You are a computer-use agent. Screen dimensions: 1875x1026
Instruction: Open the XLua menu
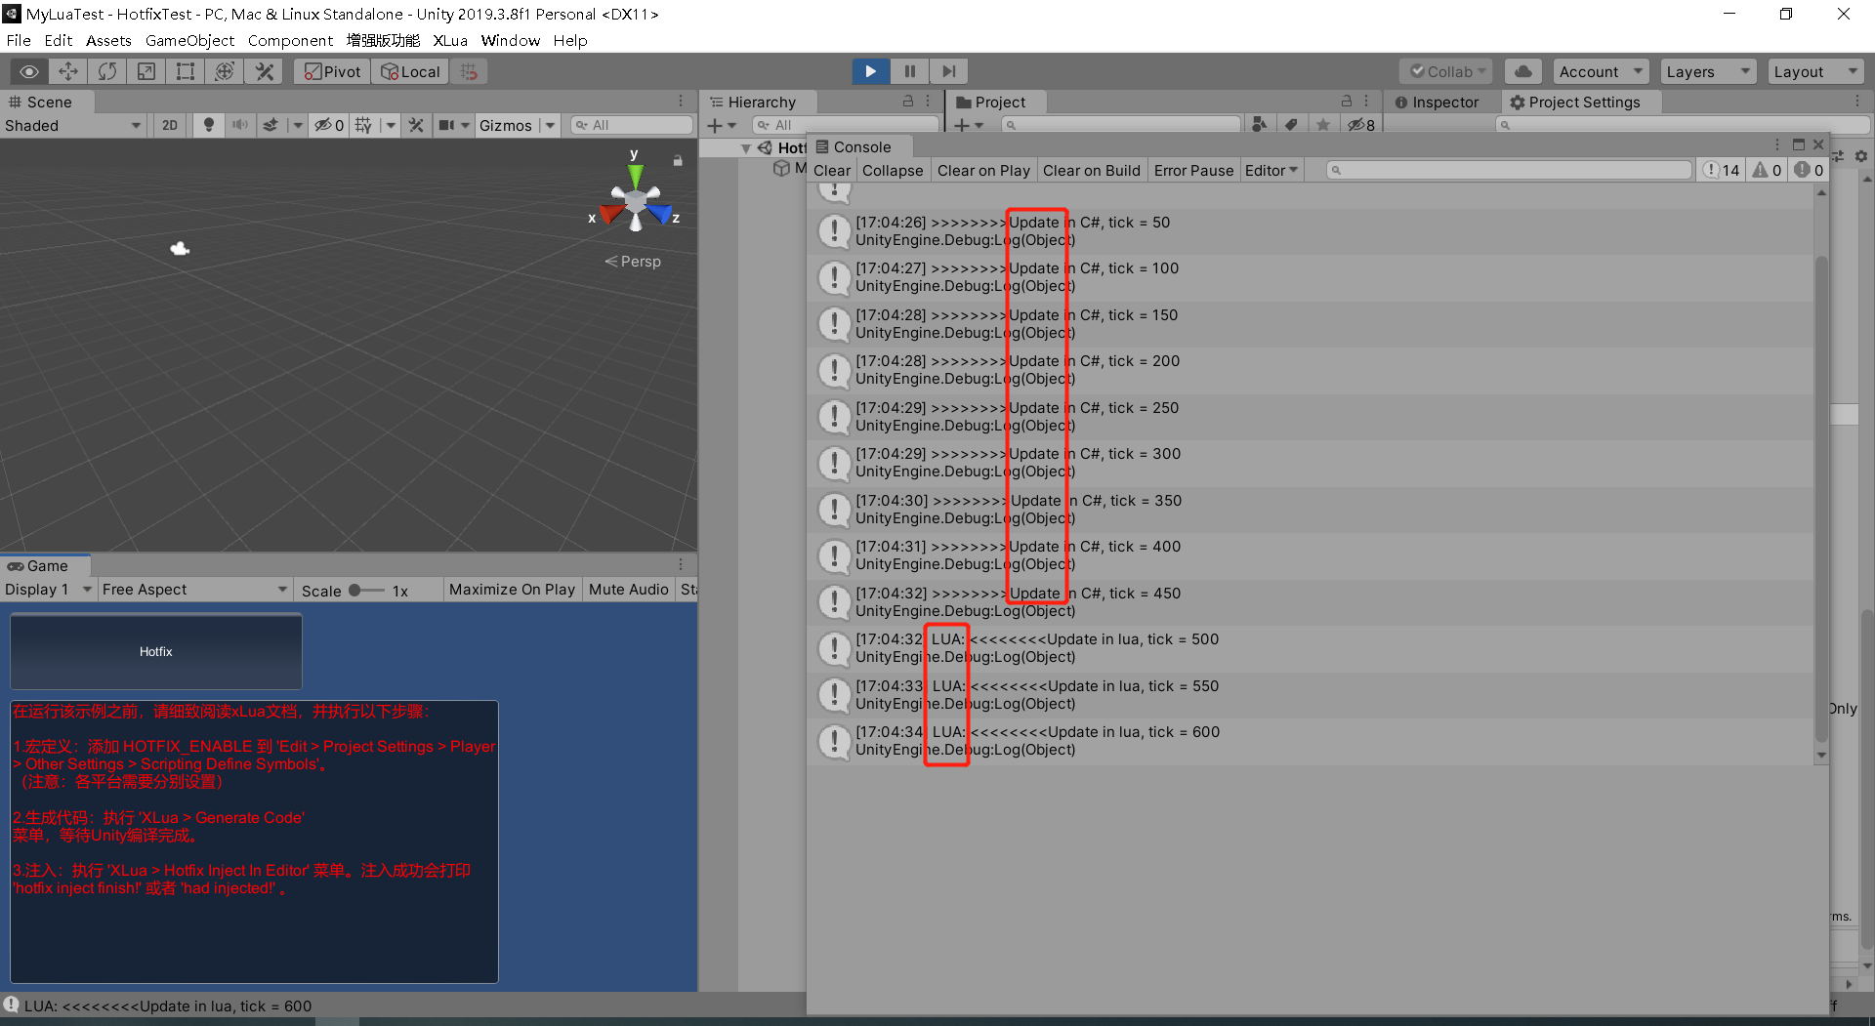[450, 40]
